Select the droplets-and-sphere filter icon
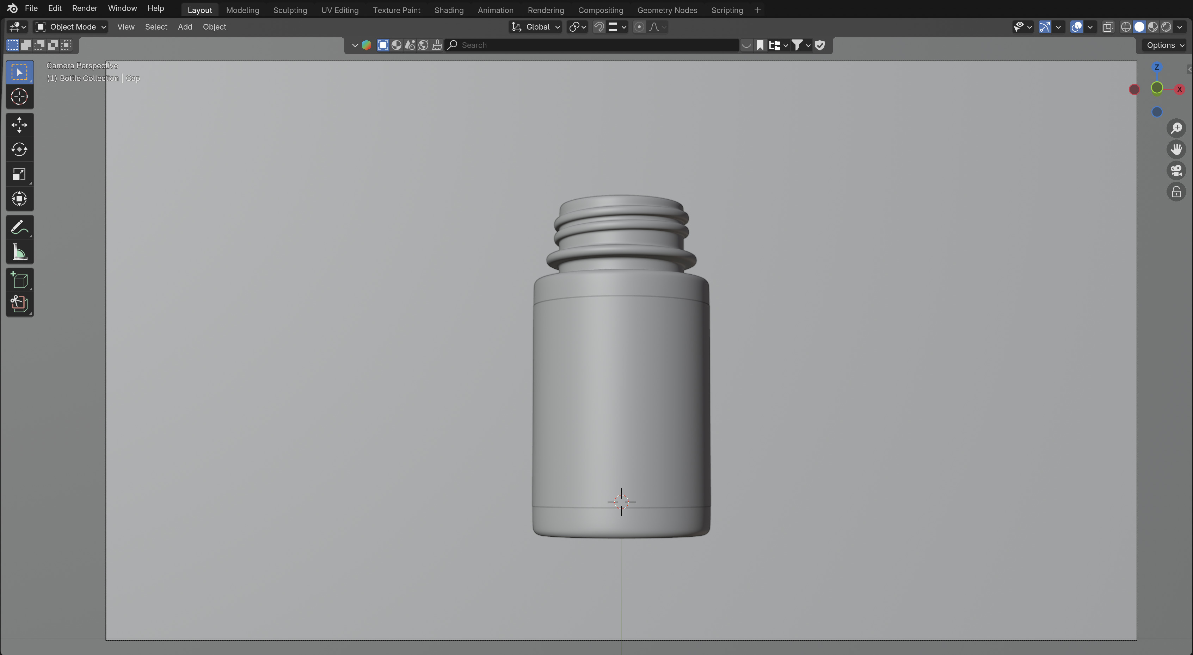 coord(410,45)
